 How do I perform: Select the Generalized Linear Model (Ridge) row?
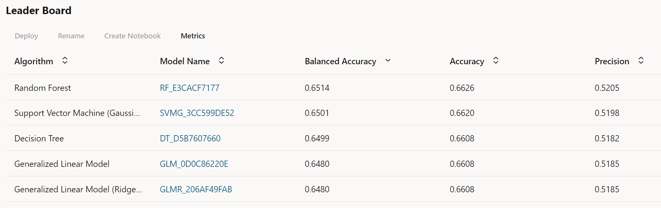[x=78, y=190]
